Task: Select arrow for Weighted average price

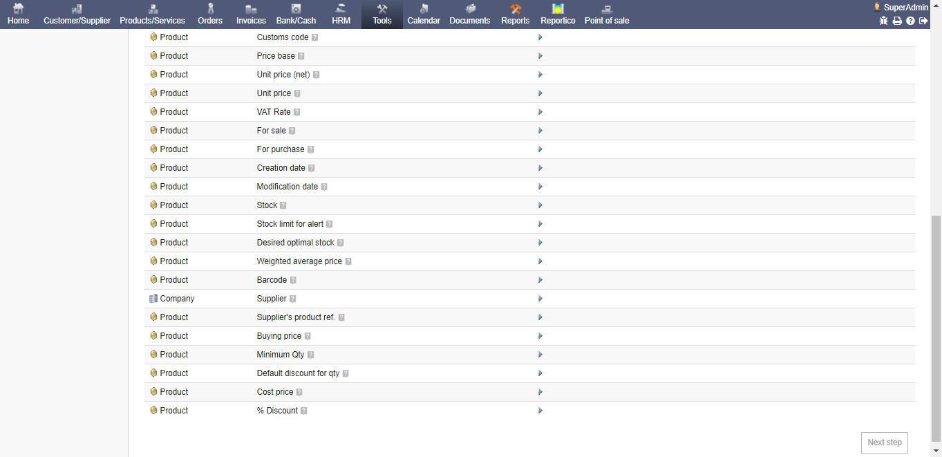Action: (540, 261)
